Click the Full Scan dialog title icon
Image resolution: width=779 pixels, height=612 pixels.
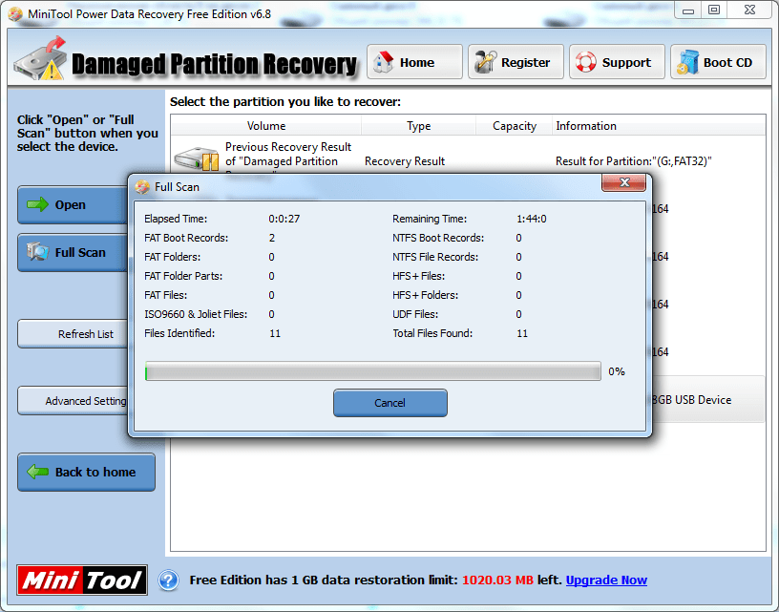point(142,187)
